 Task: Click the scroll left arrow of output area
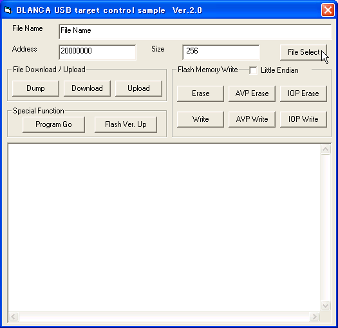(x=14, y=317)
